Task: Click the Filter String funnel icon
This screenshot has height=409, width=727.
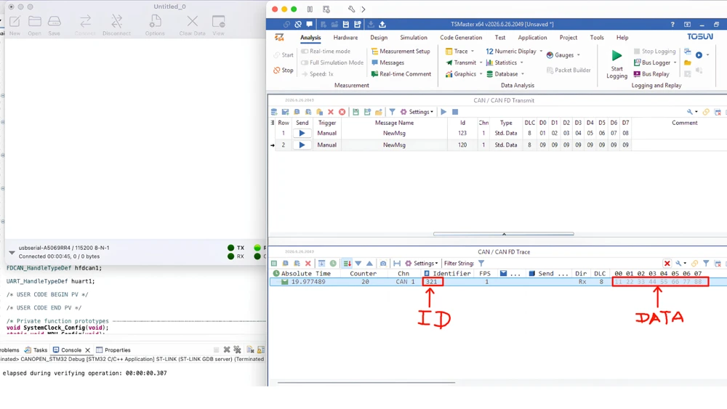Action: [481, 264]
